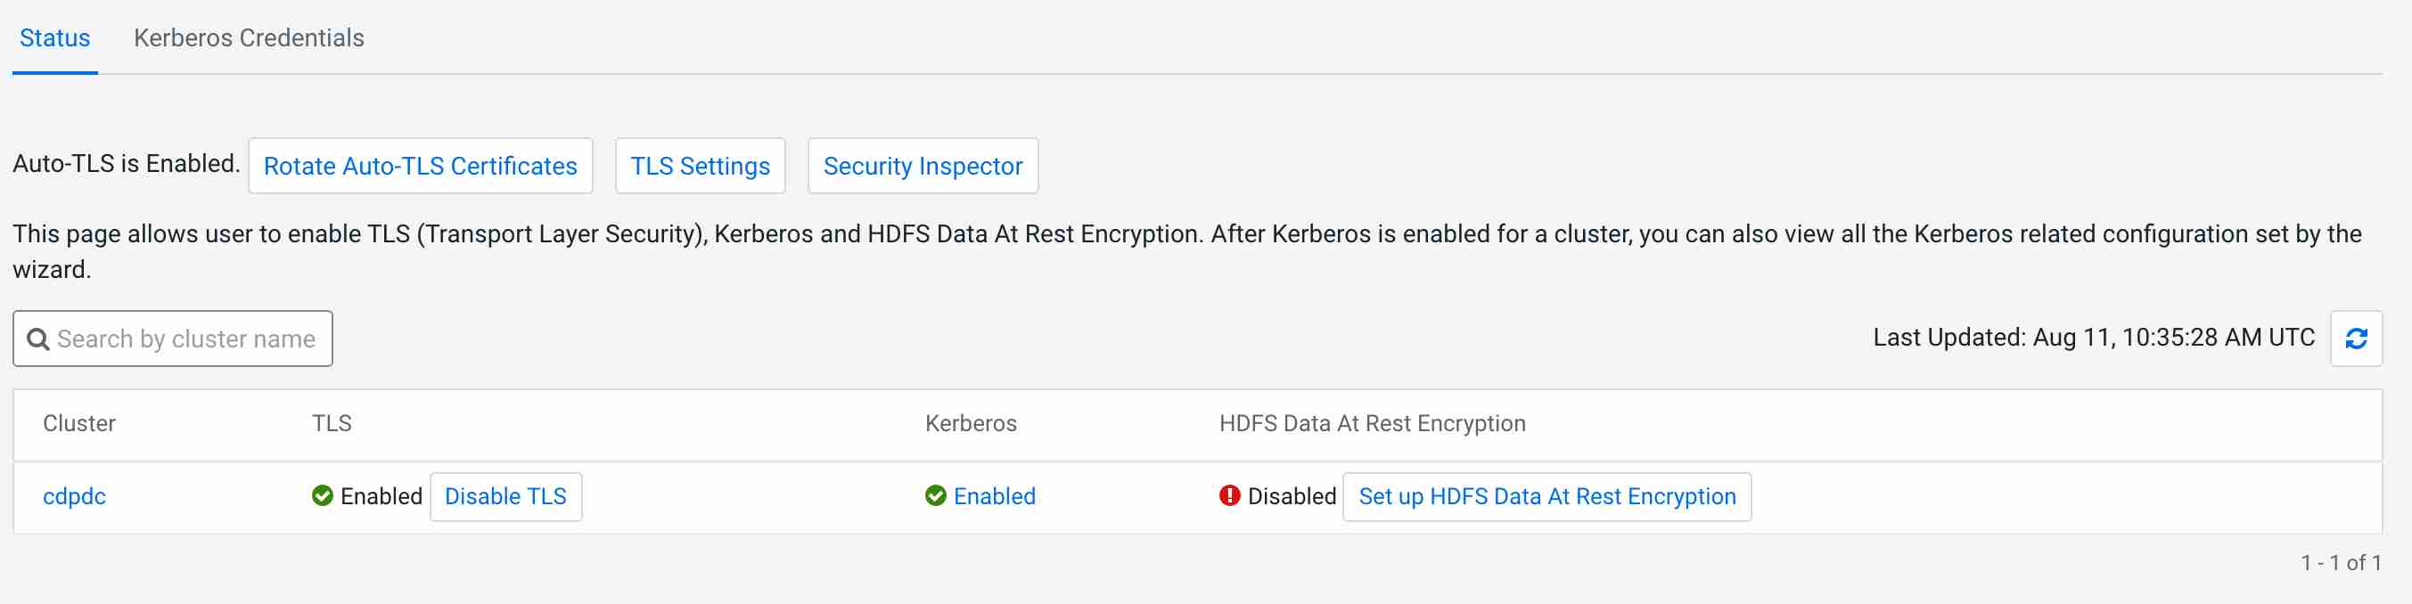Click the red warning icon beside Disabled

pyautogui.click(x=1228, y=495)
